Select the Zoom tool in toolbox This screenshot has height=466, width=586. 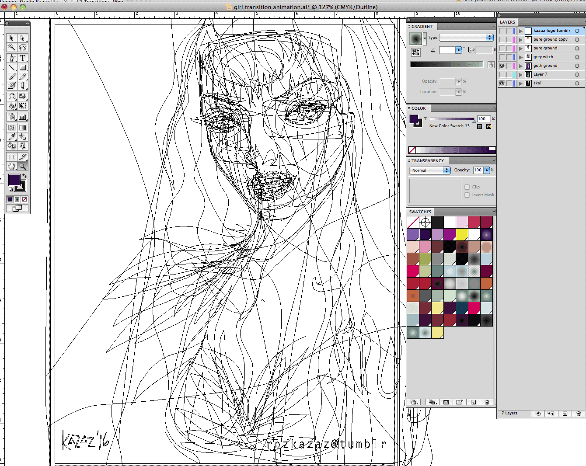pyautogui.click(x=23, y=167)
